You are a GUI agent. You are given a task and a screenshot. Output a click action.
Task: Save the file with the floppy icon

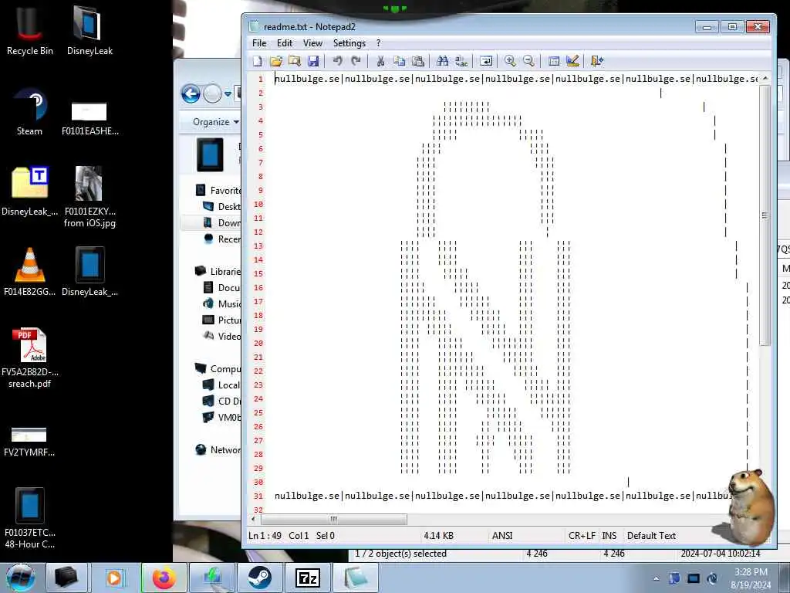point(313,62)
